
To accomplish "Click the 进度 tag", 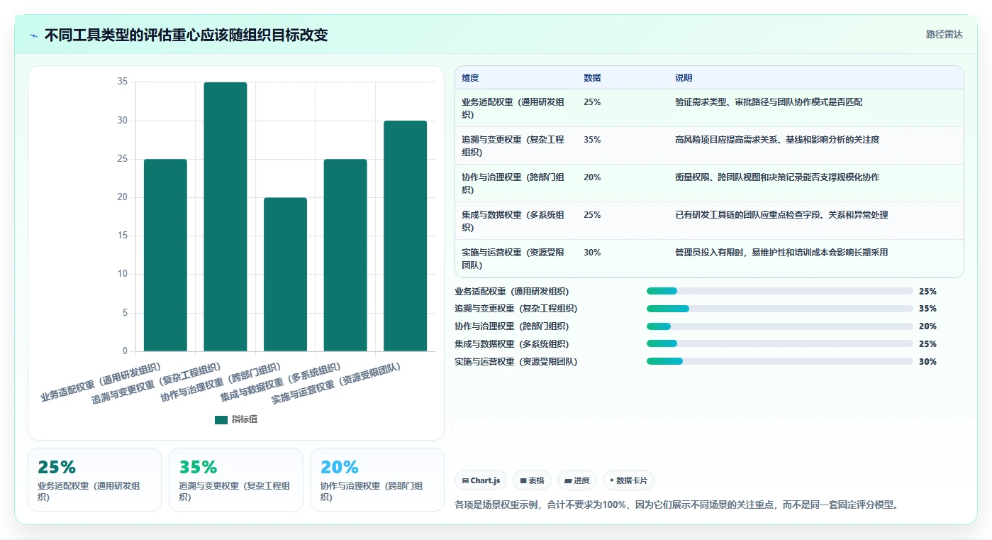I will pos(577,480).
